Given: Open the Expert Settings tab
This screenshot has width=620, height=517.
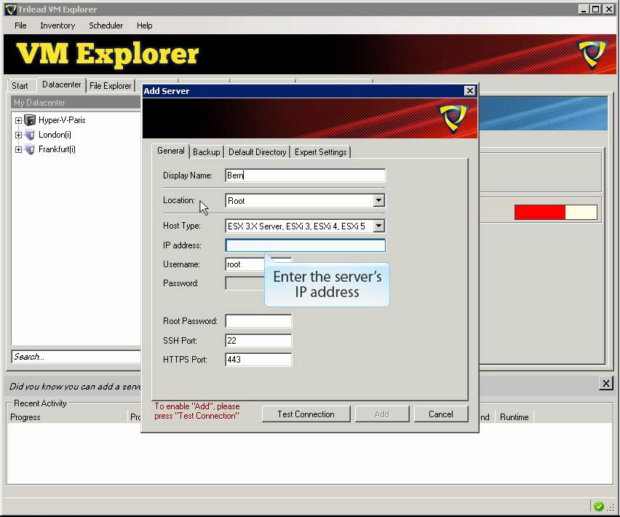Looking at the screenshot, I should point(320,152).
